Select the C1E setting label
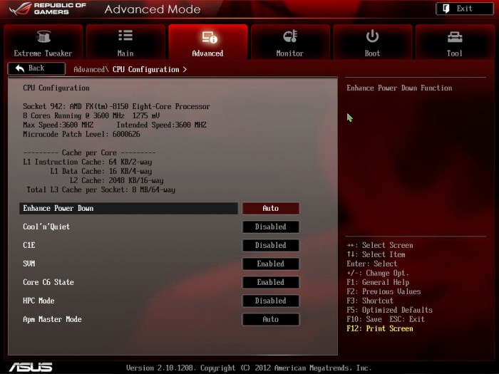The width and height of the screenshot is (499, 374). [x=29, y=245]
